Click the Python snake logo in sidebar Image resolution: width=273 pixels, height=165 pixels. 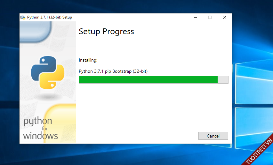click(x=48, y=72)
